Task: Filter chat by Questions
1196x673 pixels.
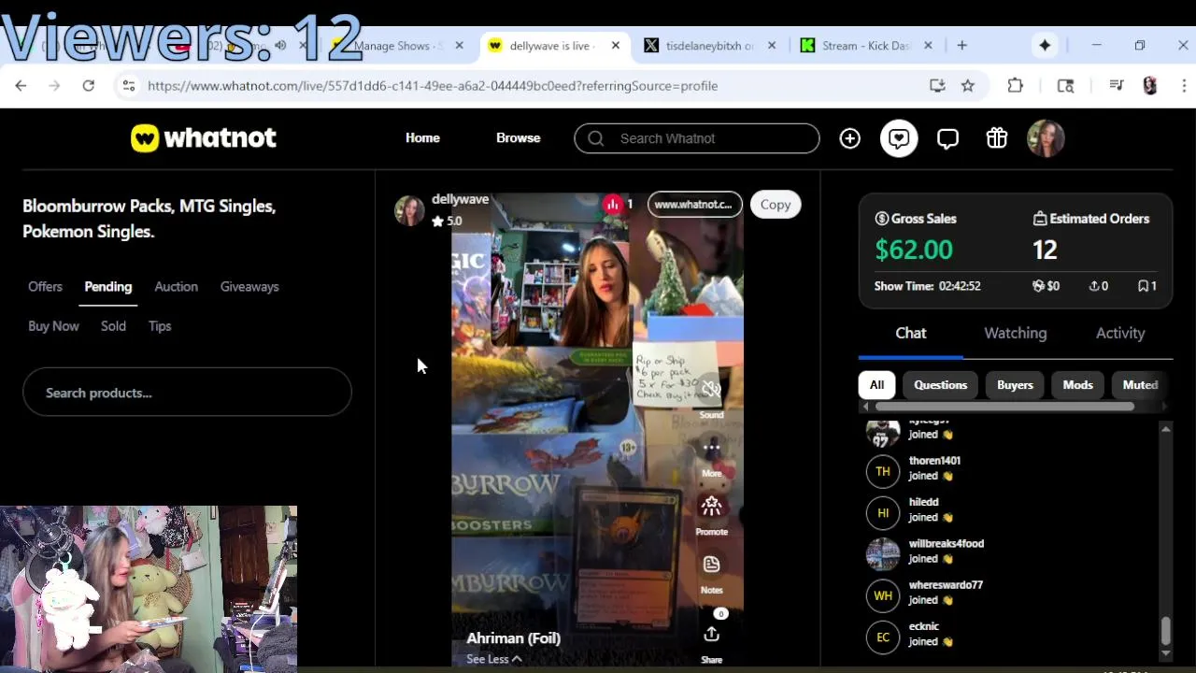Action: pyautogui.click(x=940, y=385)
